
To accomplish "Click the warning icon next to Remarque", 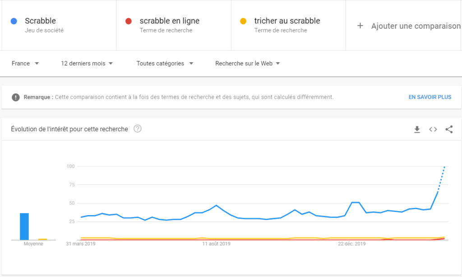I will 17,97.
